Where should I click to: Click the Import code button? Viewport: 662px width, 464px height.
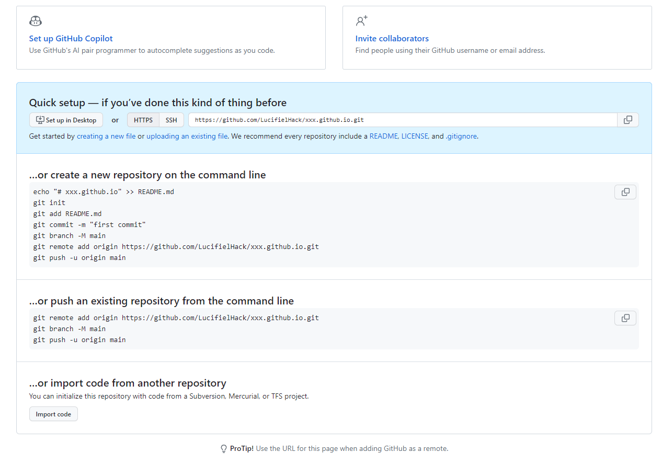[x=53, y=414]
